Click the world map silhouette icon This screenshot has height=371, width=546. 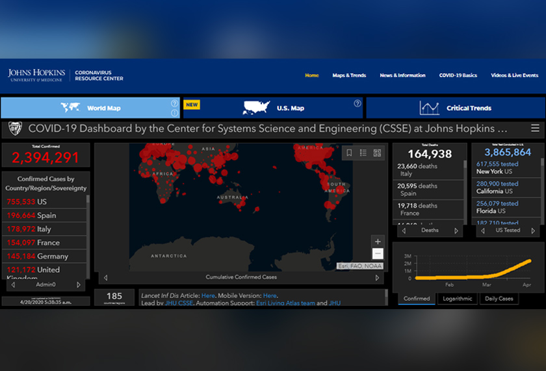pyautogui.click(x=70, y=107)
